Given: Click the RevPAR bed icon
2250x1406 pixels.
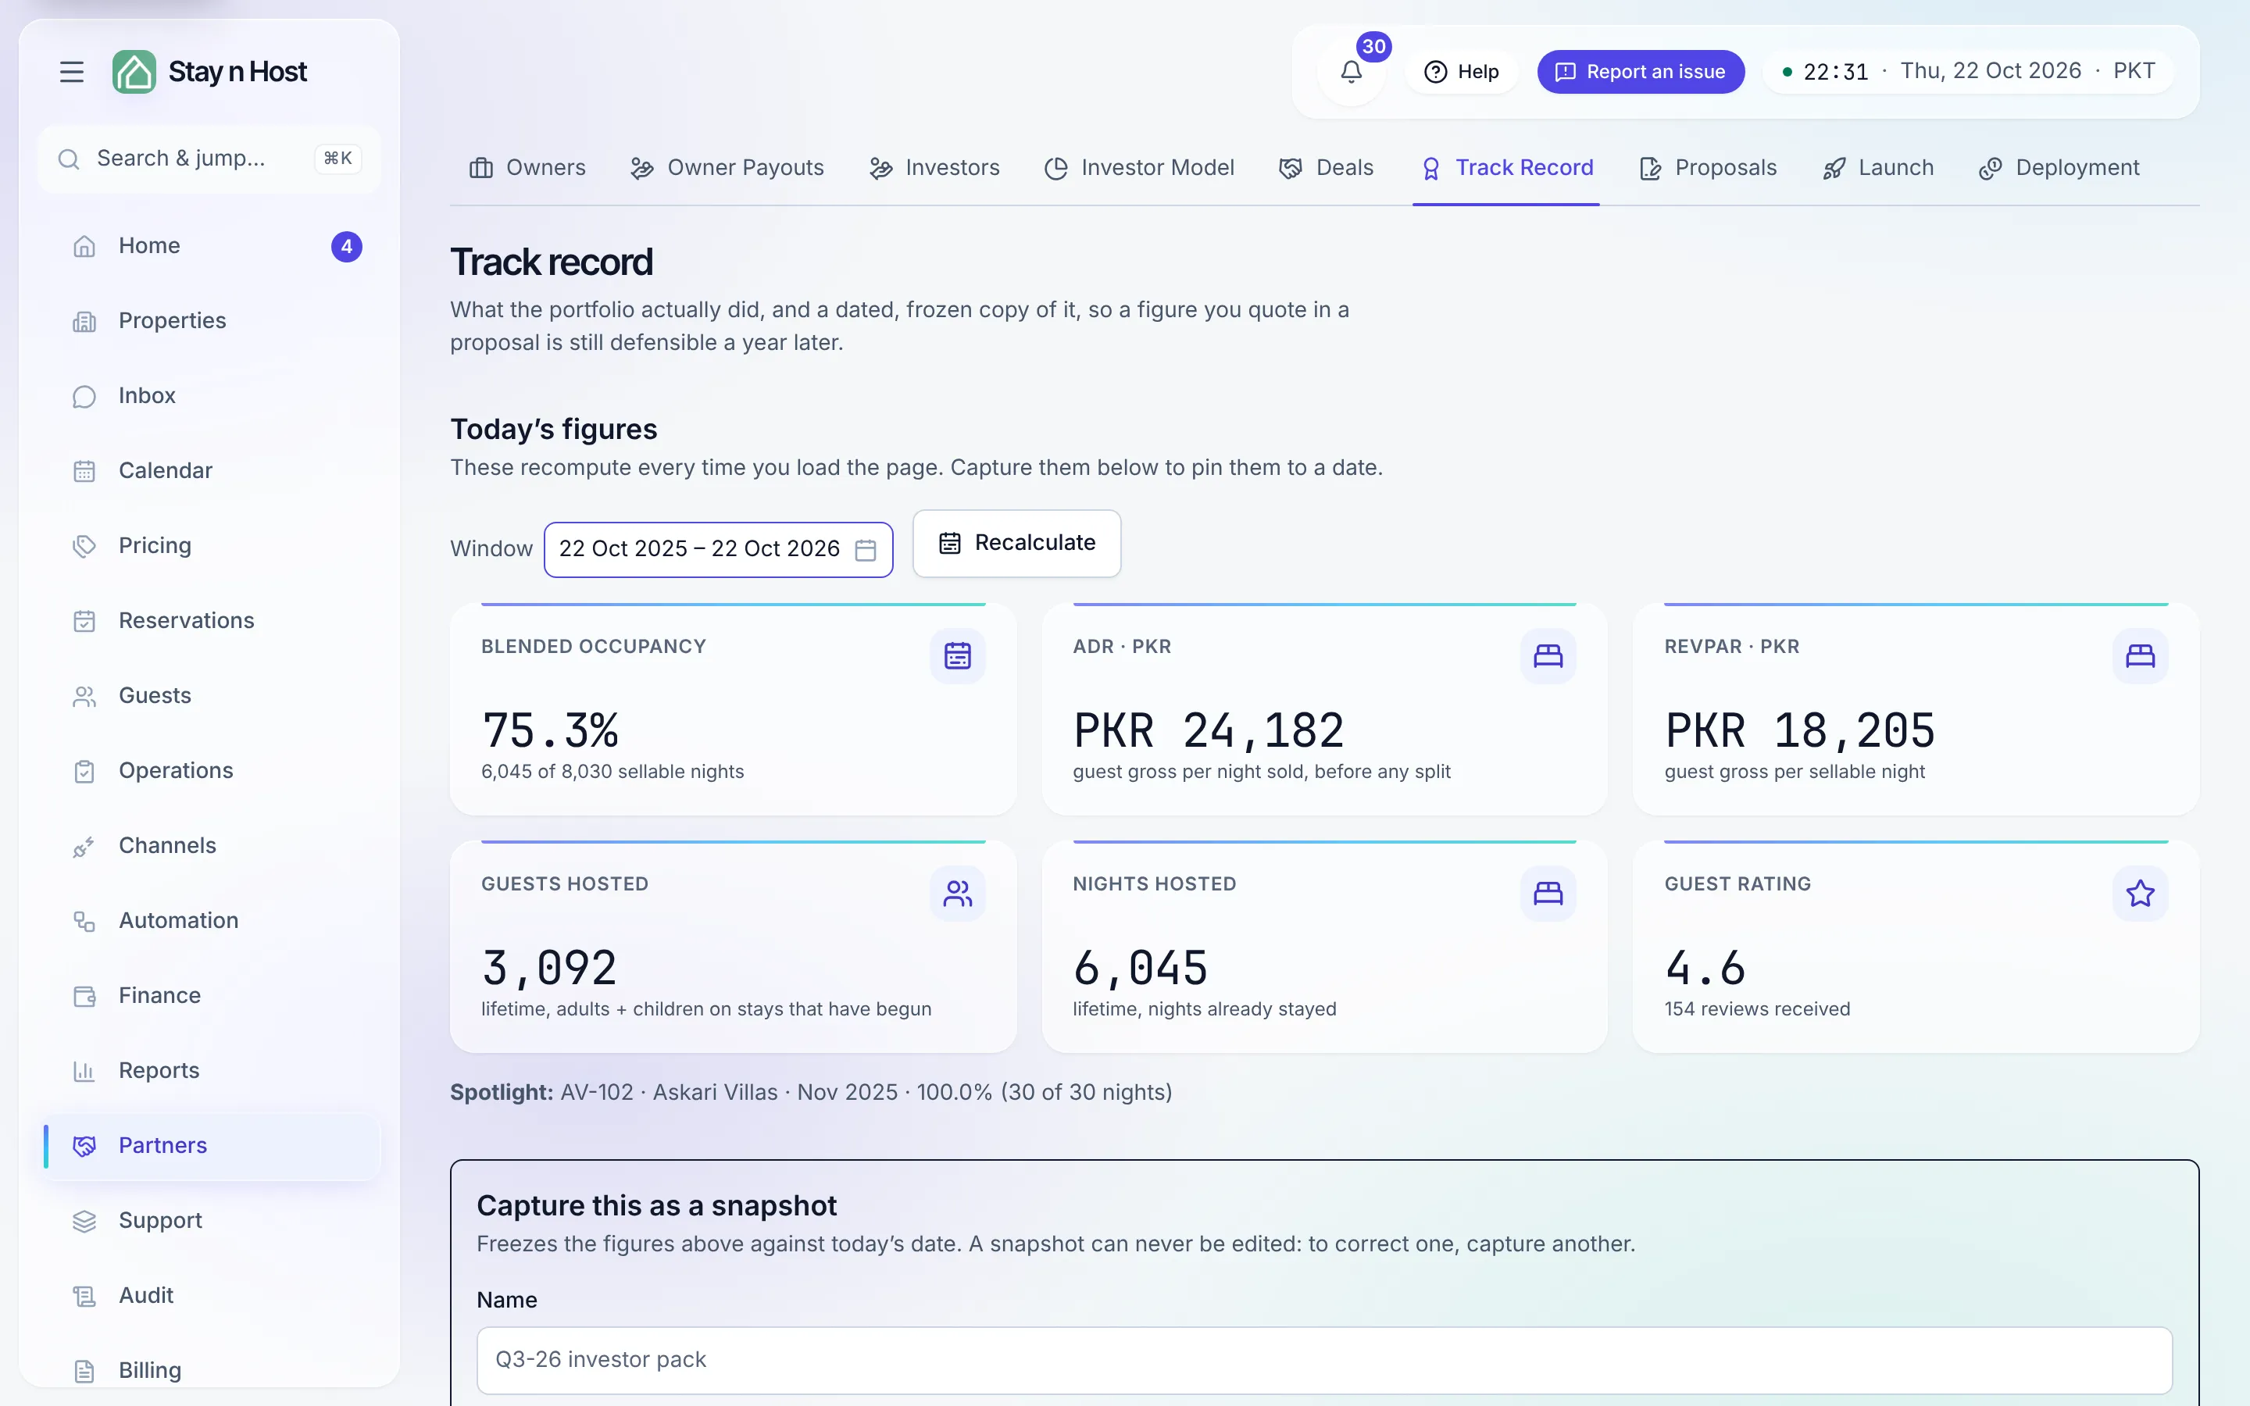Looking at the screenshot, I should point(2139,655).
